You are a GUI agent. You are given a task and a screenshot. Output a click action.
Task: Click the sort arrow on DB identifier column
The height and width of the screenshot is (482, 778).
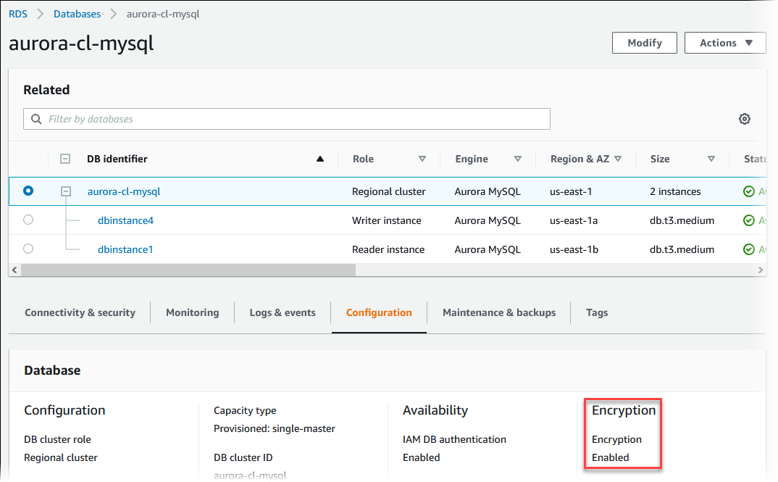coord(319,158)
